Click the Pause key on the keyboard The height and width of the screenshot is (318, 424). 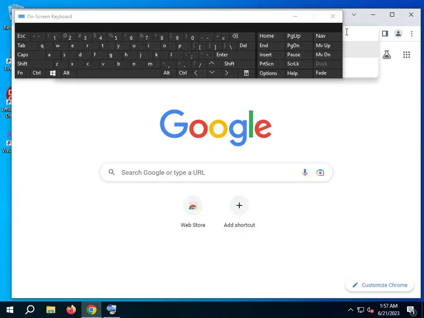[299, 55]
